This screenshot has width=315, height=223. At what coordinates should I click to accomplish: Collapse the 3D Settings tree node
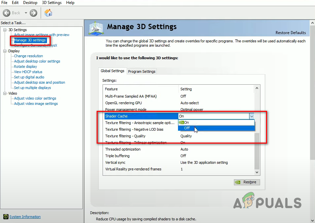[x=5, y=30]
